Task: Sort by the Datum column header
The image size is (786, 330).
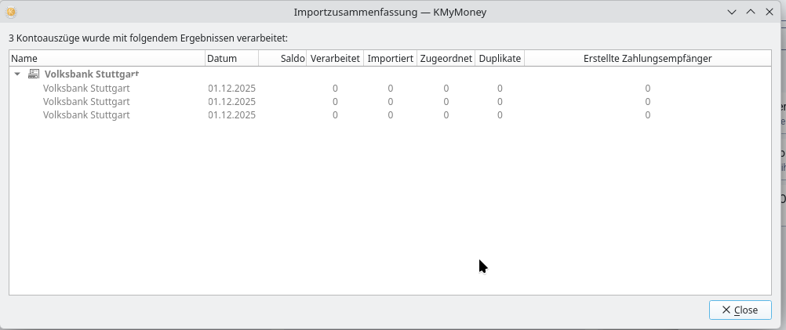Action: pos(231,59)
